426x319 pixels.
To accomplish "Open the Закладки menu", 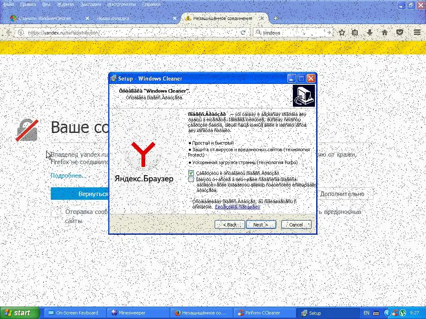I will (90, 4).
